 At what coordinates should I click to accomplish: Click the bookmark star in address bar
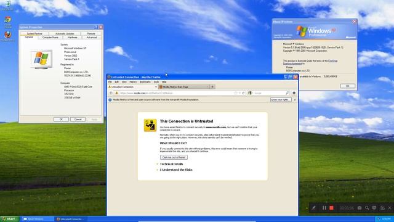click(x=236, y=93)
